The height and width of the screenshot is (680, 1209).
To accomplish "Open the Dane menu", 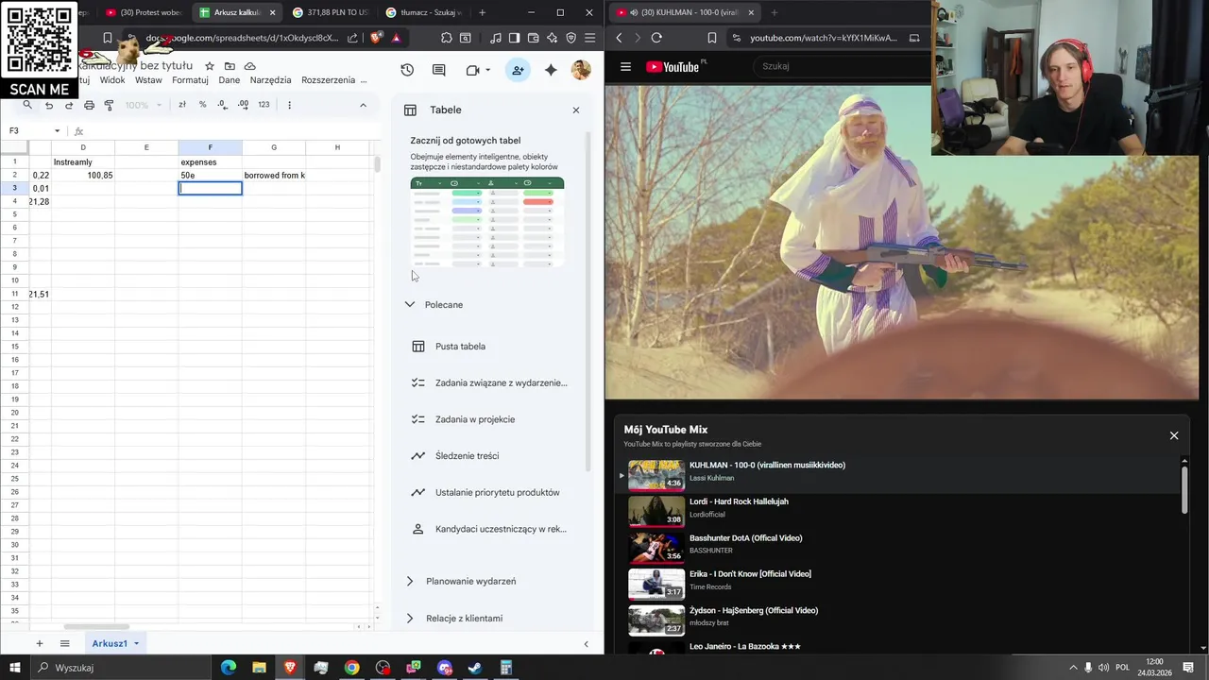I will [x=230, y=80].
